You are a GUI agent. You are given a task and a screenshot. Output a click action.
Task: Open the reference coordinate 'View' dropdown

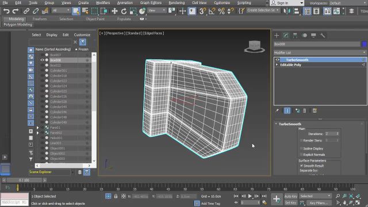[x=157, y=10]
